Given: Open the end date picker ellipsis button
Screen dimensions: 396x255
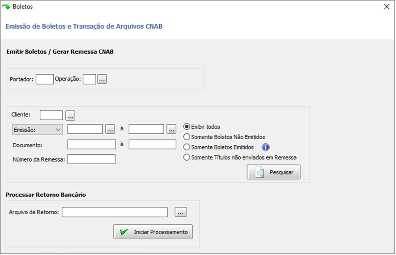Looking at the screenshot, I should (171, 129).
